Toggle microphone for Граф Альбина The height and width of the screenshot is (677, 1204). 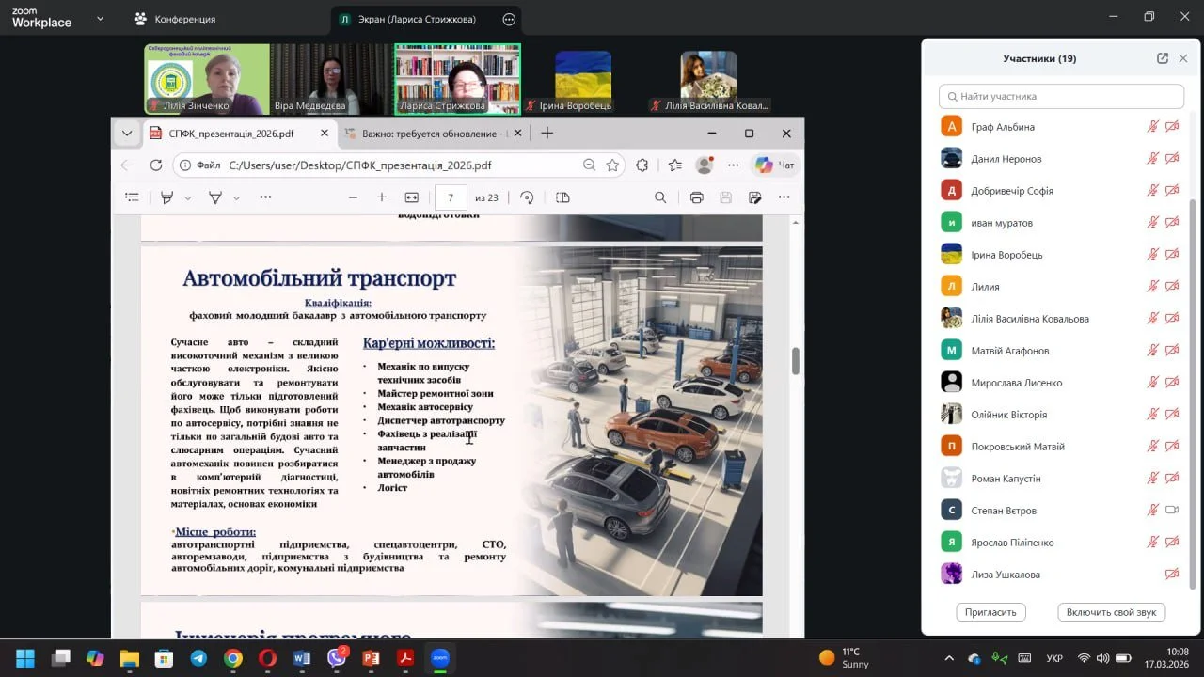click(1152, 127)
